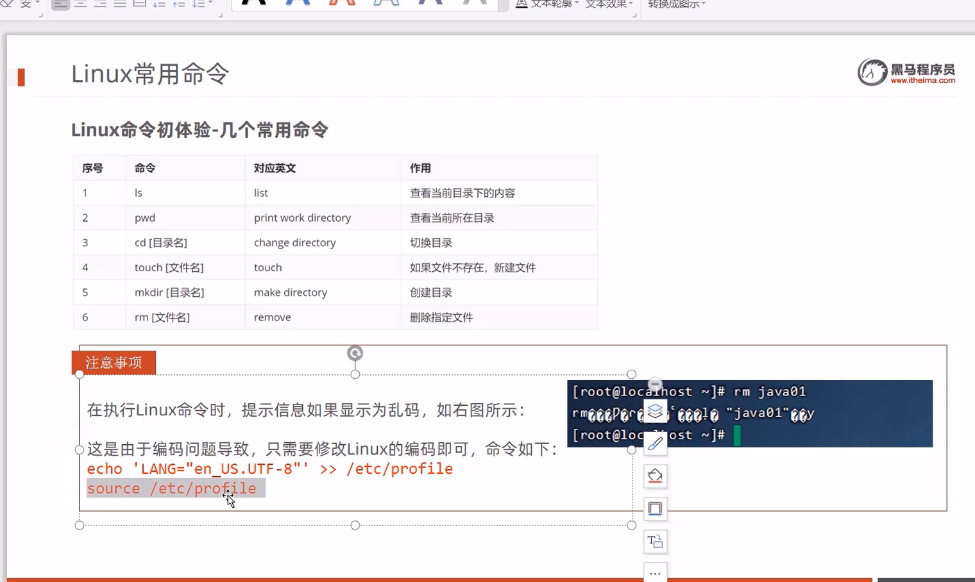Click the subtitle Linux命令初体验-几个常用命令
This screenshot has height=582, width=975.
[x=199, y=130]
